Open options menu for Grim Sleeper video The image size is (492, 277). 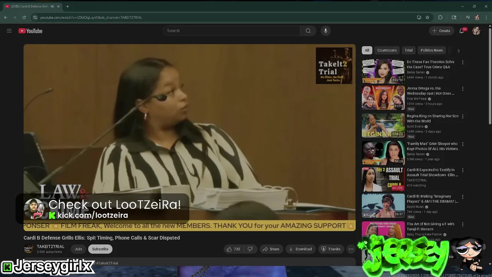463,144
